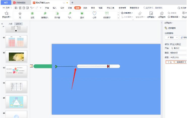Screen dimensions: 187x118
Task: Collapse the slide panel with double chevron
Action: (2, 24)
